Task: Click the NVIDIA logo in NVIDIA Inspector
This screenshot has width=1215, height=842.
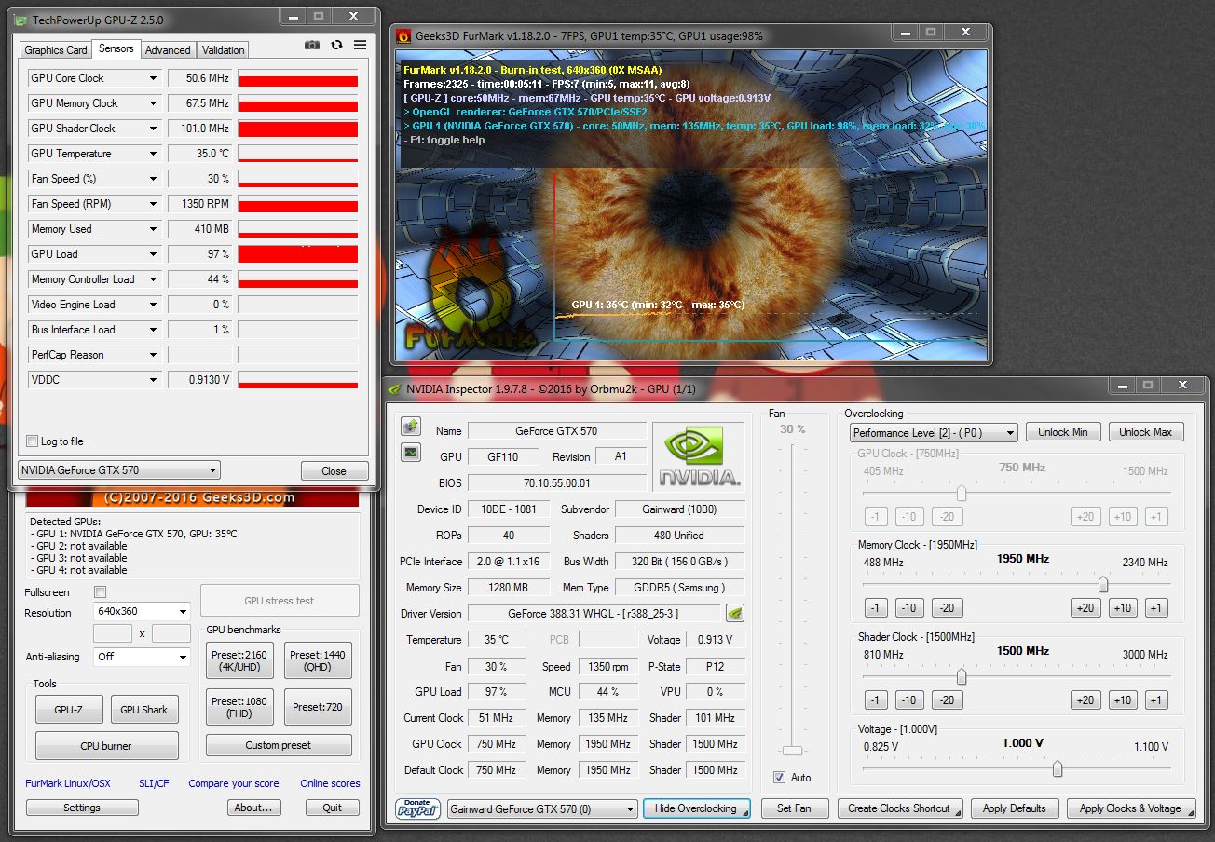Action: click(699, 455)
